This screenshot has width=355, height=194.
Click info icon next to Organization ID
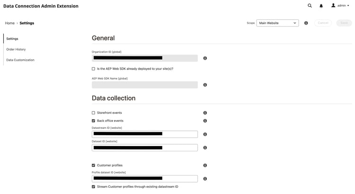(x=205, y=58)
